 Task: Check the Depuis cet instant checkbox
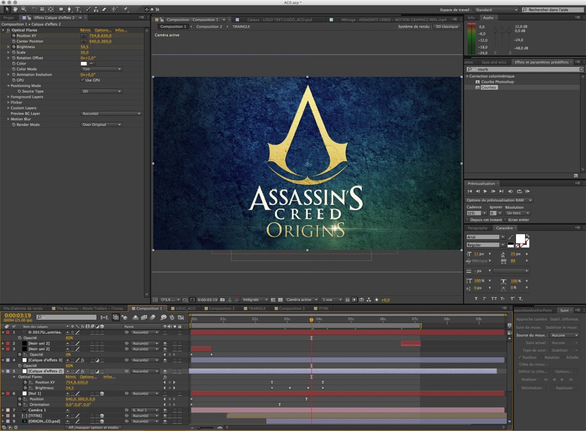(467, 220)
